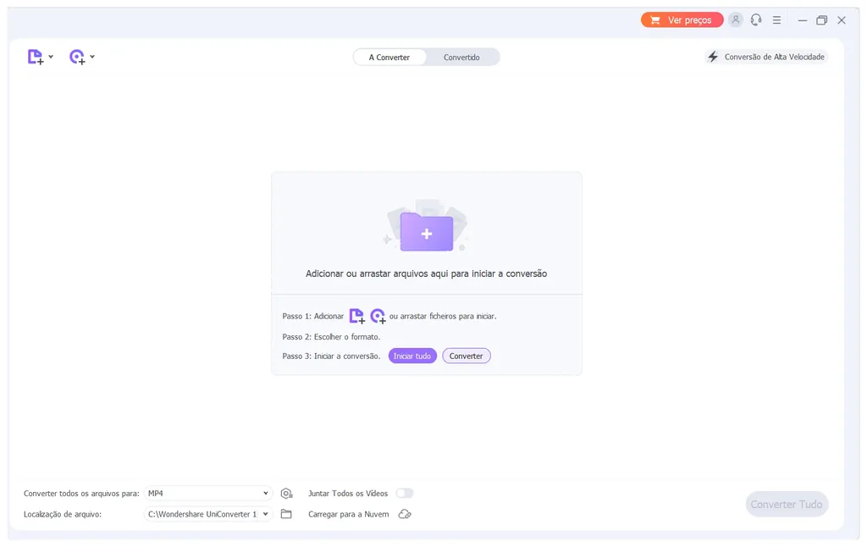The height and width of the screenshot is (547, 867).
Task: Open the file location path dropdown
Action: 207,513
